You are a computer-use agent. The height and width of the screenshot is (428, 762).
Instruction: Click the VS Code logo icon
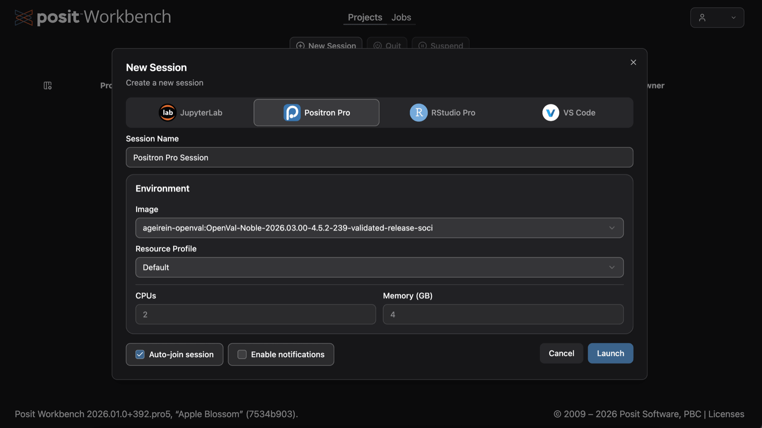tap(551, 112)
